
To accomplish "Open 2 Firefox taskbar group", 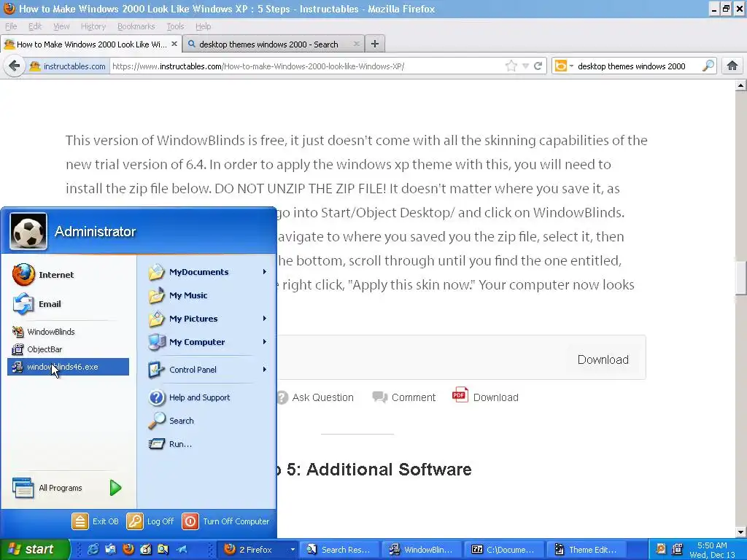I will pos(259,550).
